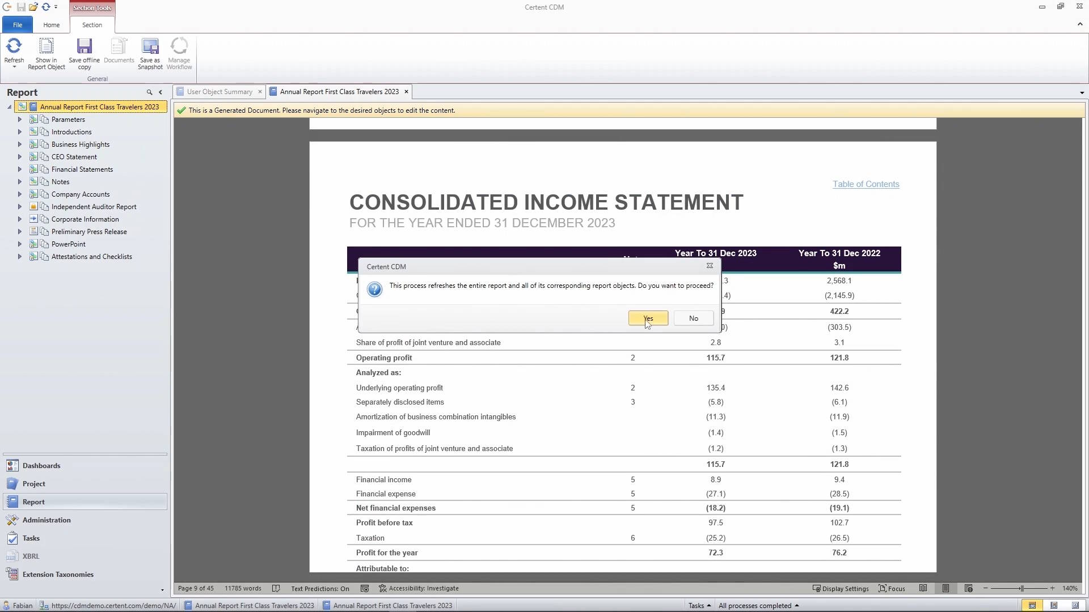Toggle Text Predictions On in status bar

[320, 588]
